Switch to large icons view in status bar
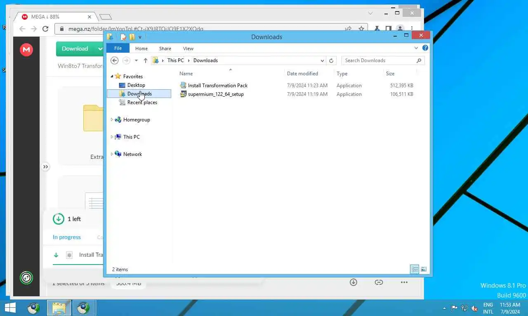Image resolution: width=528 pixels, height=316 pixels. (424, 270)
